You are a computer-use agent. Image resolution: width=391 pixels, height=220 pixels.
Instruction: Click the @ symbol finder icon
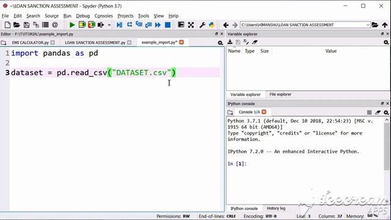55,24
